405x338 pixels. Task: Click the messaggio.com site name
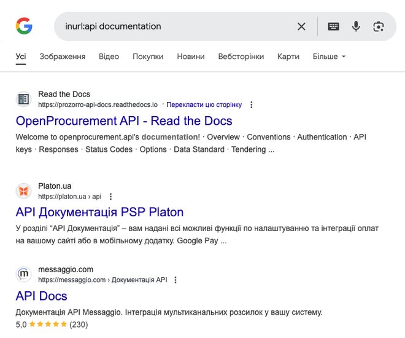tap(66, 269)
